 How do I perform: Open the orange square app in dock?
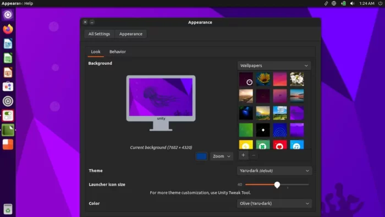tap(8, 144)
